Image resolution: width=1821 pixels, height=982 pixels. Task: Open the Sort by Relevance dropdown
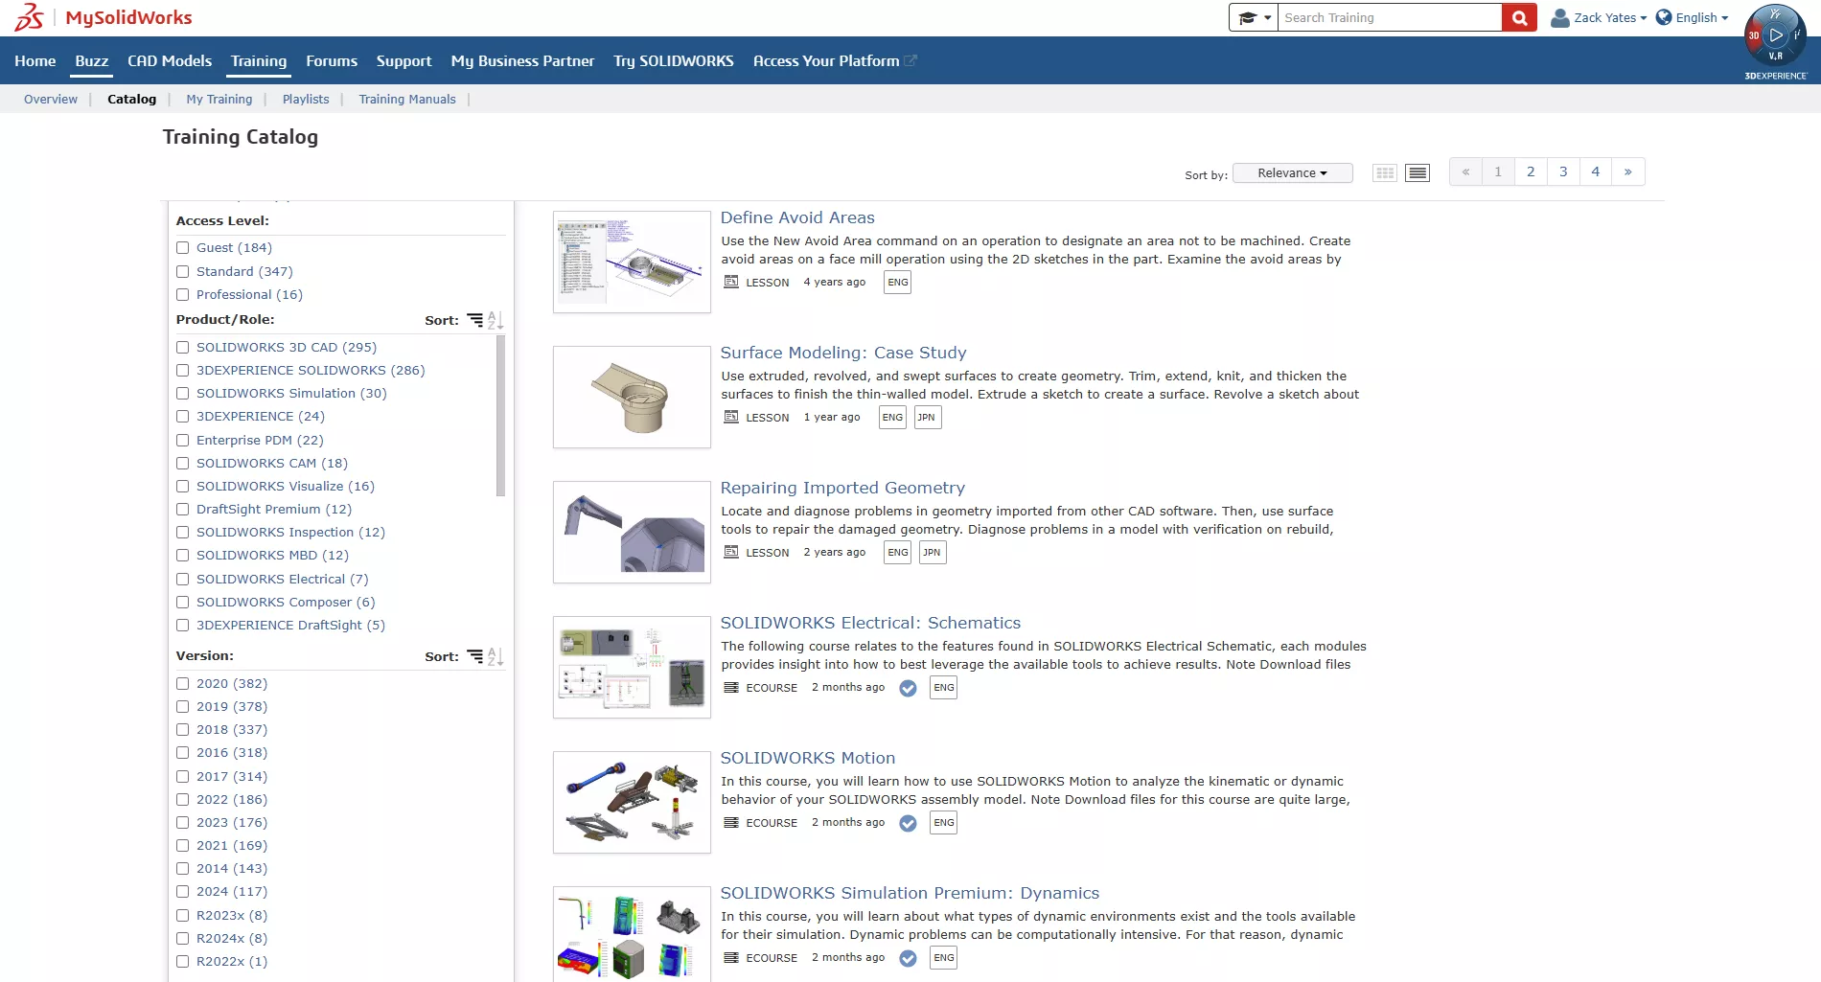1293,172
